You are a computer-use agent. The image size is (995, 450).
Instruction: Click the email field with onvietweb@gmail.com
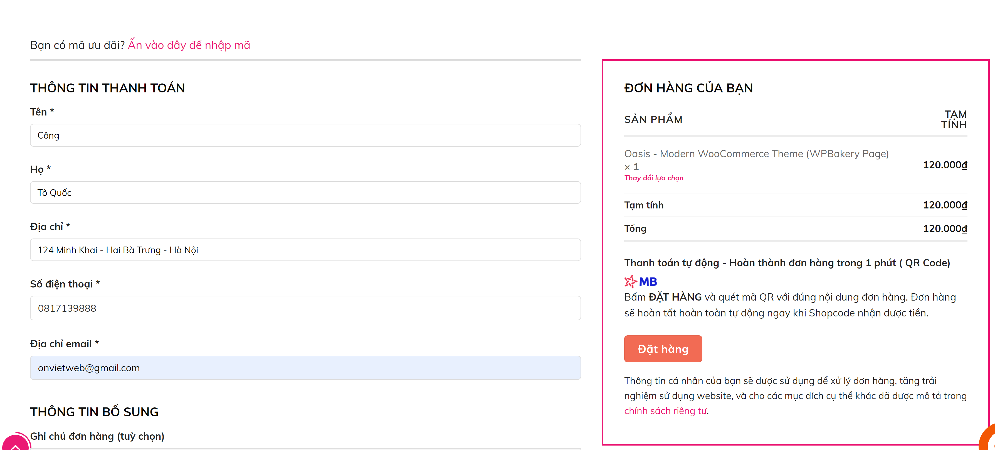pos(305,368)
